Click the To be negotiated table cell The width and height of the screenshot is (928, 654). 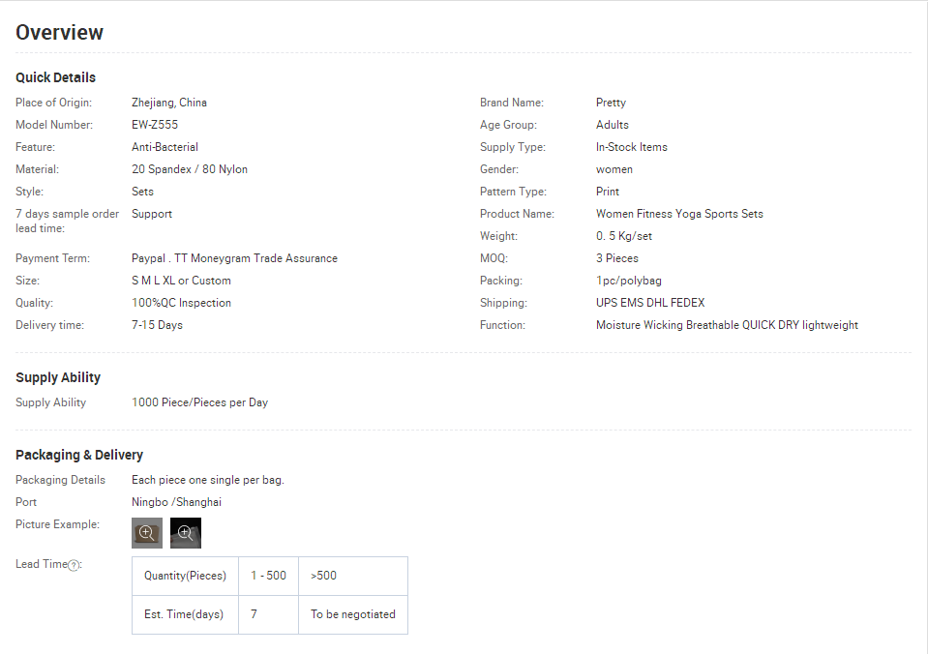click(x=353, y=615)
